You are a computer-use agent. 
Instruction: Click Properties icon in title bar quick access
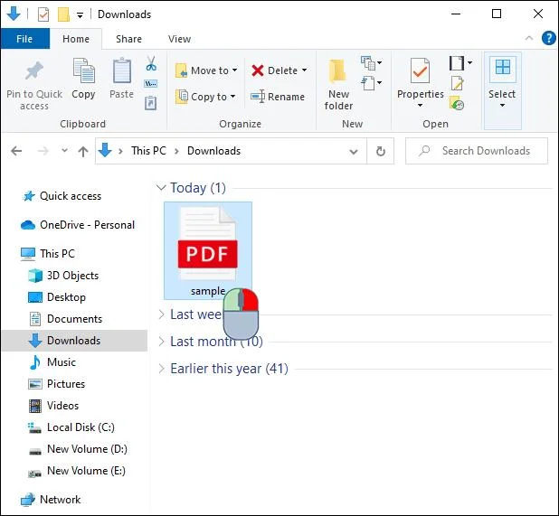pyautogui.click(x=43, y=14)
